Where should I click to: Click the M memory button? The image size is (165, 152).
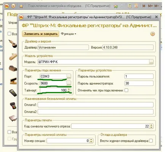tap(144, 6)
